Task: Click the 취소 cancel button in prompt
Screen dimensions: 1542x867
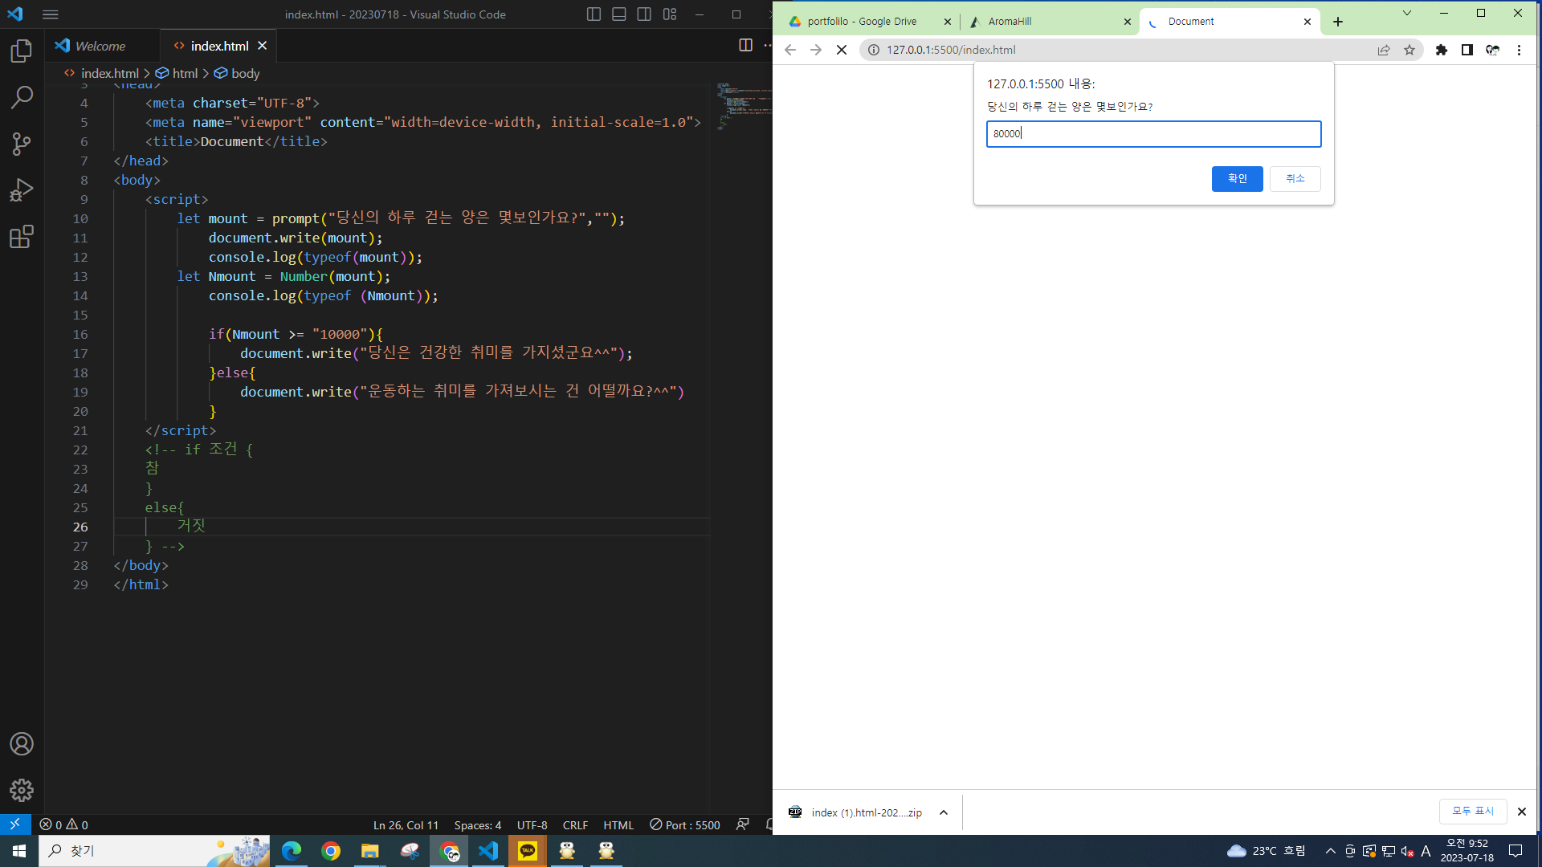Action: tap(1295, 178)
